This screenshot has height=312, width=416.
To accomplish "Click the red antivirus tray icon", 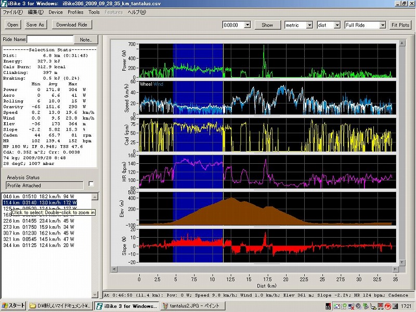I will point(387,305).
